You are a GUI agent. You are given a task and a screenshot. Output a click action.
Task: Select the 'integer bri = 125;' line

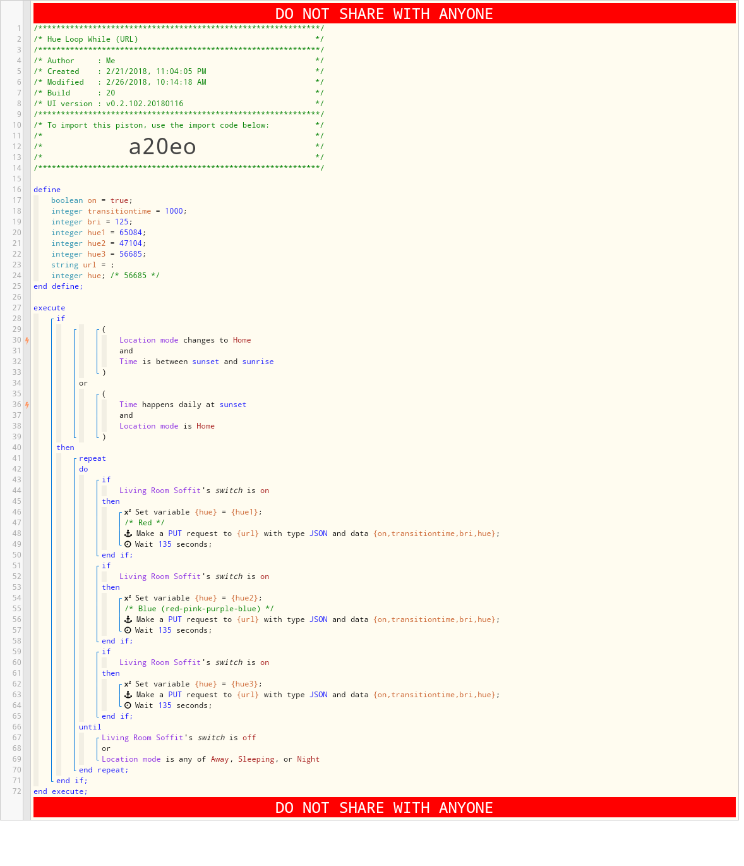pos(92,222)
